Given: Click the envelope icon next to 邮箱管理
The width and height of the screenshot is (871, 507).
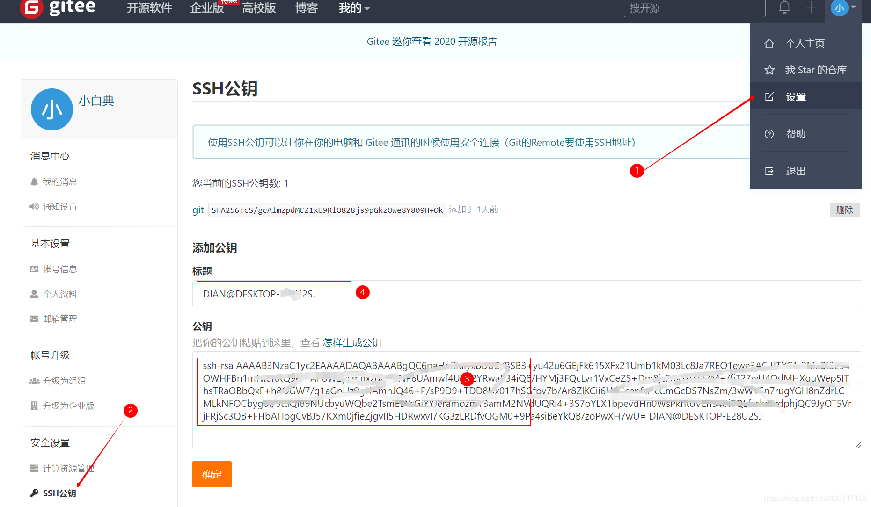Looking at the screenshot, I should 34,319.
